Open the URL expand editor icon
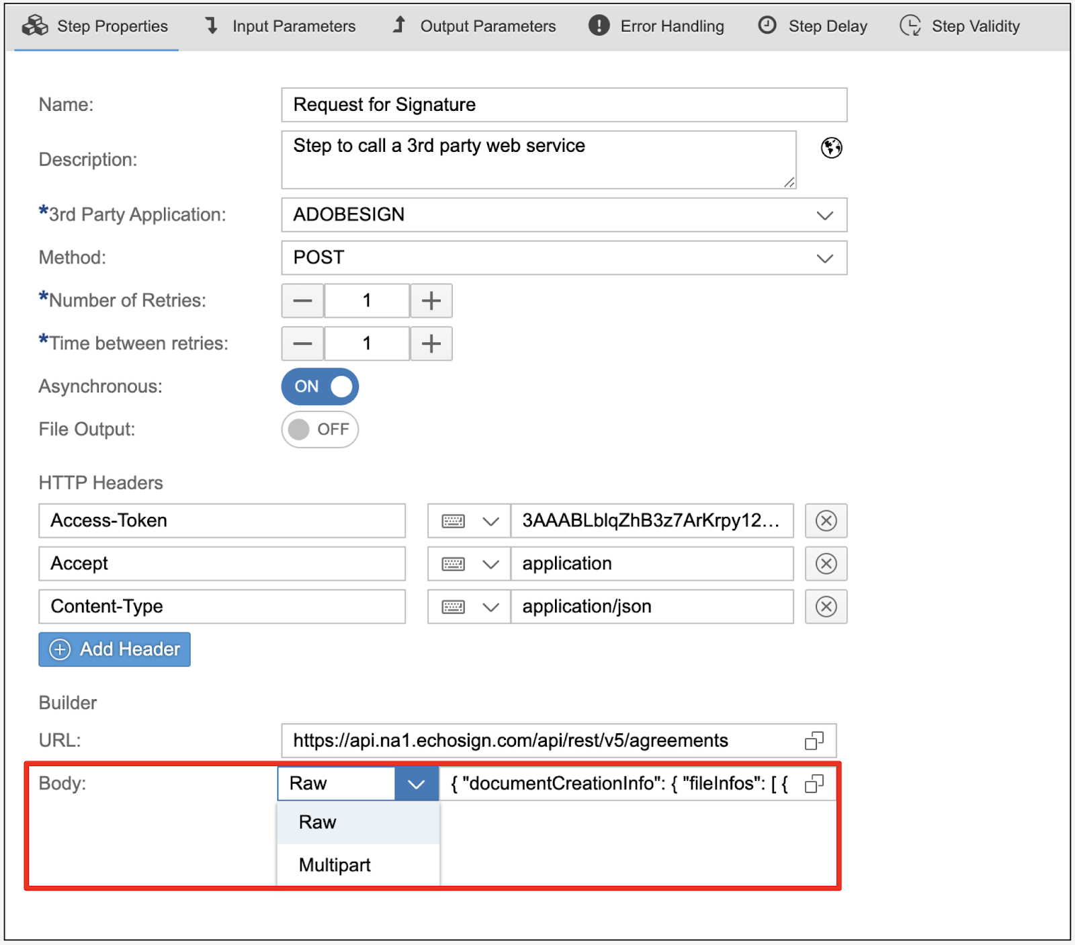The width and height of the screenshot is (1075, 945). click(x=814, y=741)
